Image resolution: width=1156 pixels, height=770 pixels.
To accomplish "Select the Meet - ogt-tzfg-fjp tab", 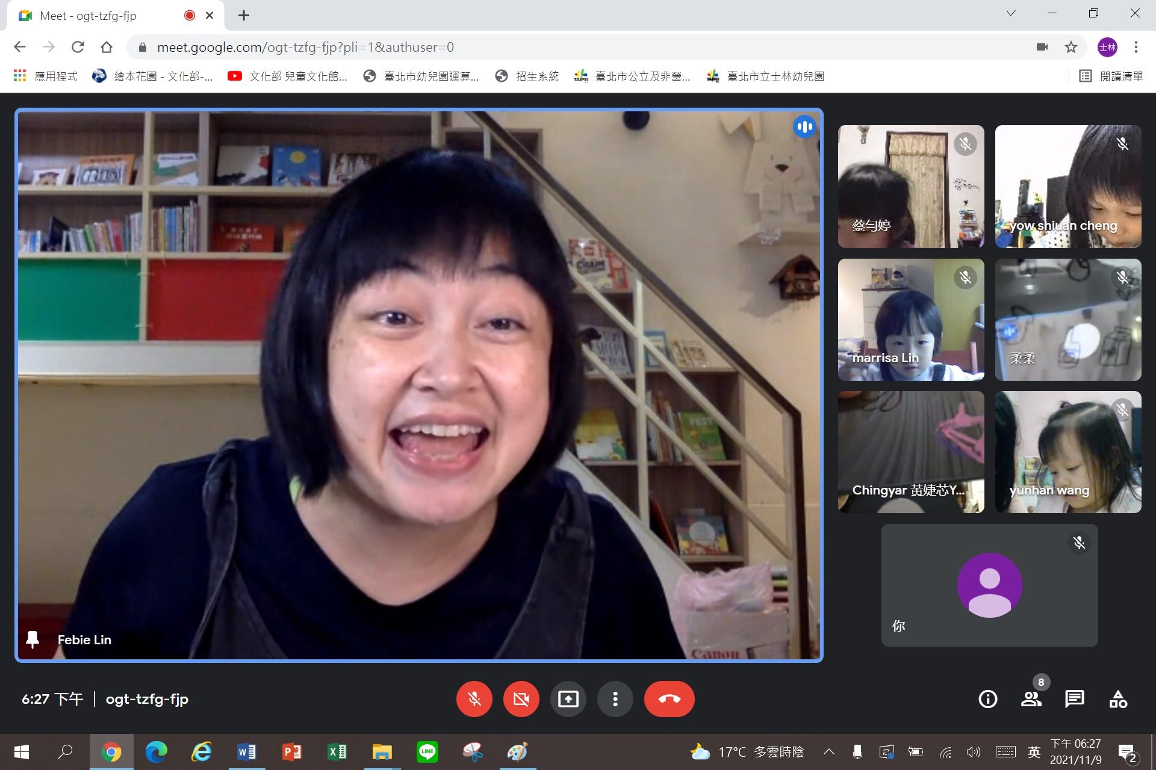I will click(116, 16).
